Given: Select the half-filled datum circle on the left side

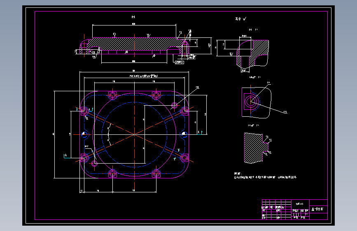Looking at the screenshot, I should [84, 134].
